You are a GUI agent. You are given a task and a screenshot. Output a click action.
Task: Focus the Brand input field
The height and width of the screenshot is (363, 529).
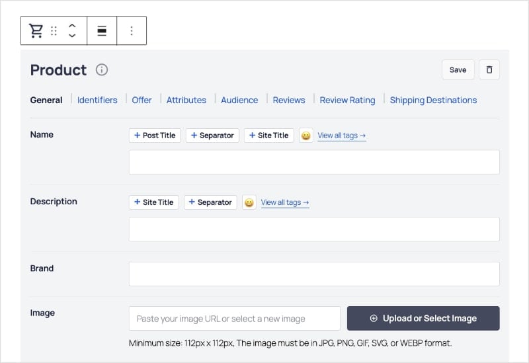(x=314, y=274)
